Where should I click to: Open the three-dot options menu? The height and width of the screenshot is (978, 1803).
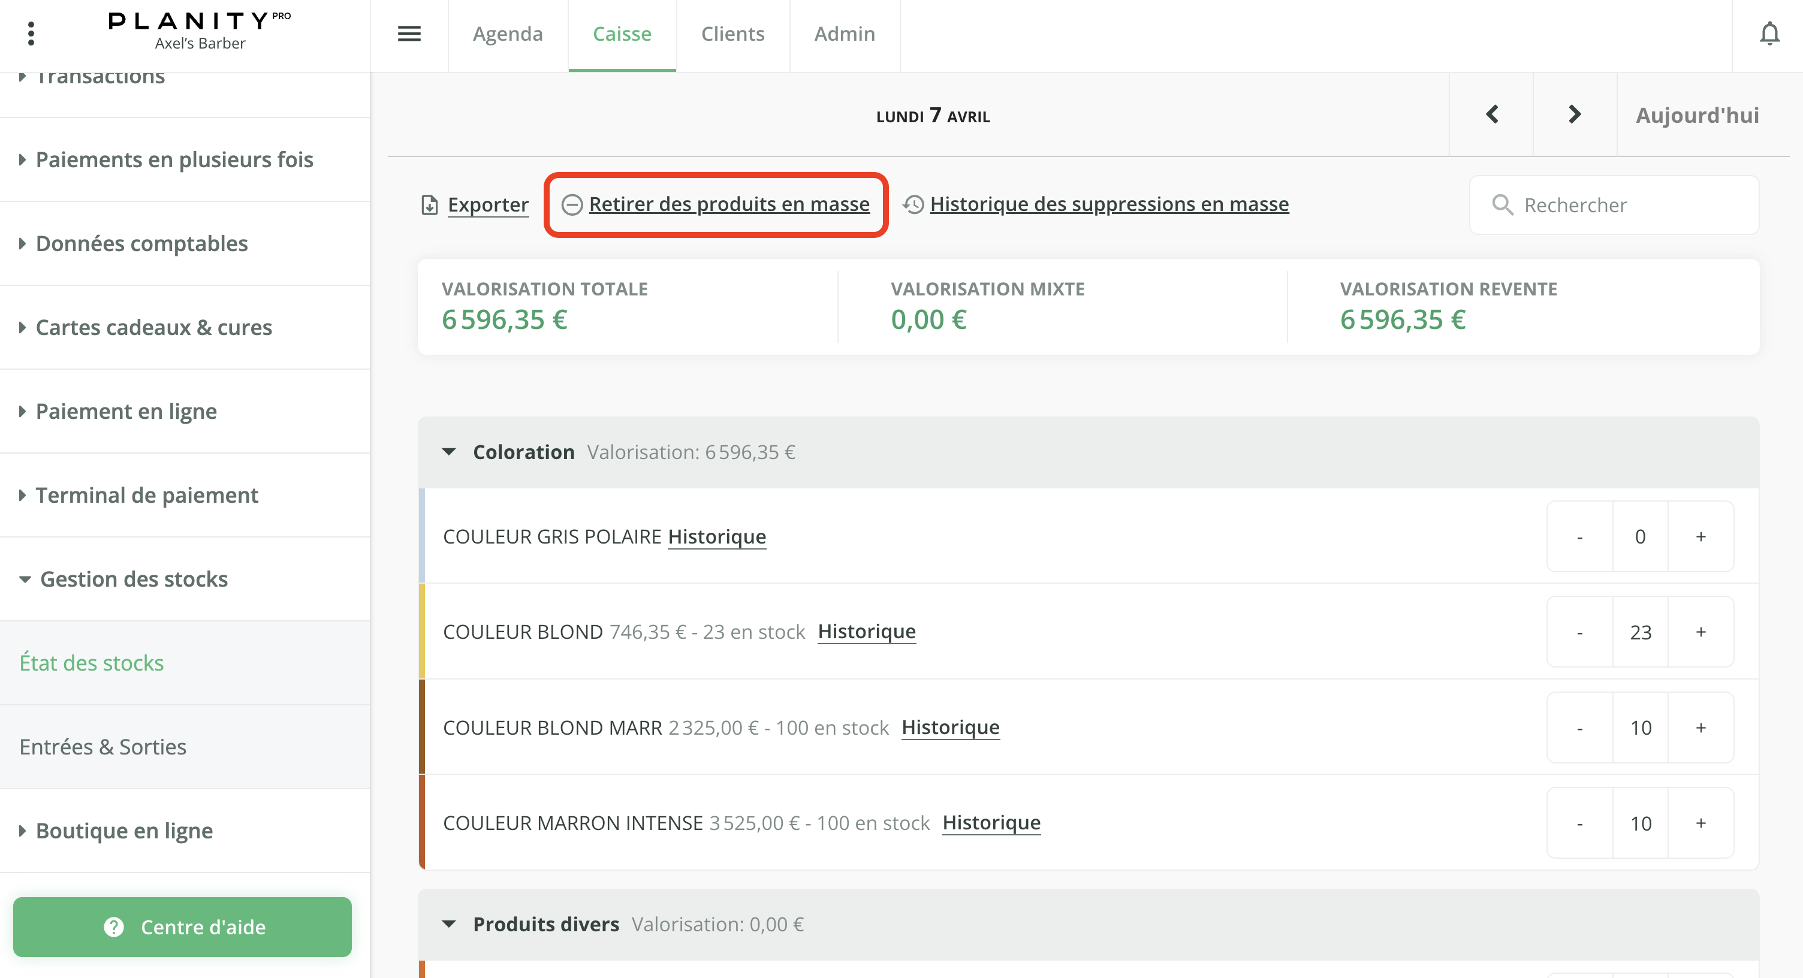31,34
